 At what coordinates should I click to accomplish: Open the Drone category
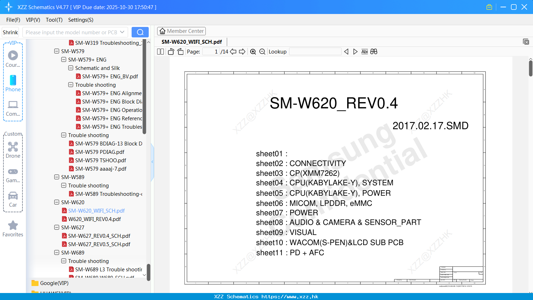[x=13, y=150]
